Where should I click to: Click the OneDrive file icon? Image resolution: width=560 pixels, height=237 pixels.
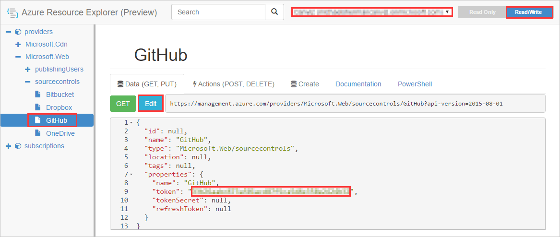[x=38, y=133]
